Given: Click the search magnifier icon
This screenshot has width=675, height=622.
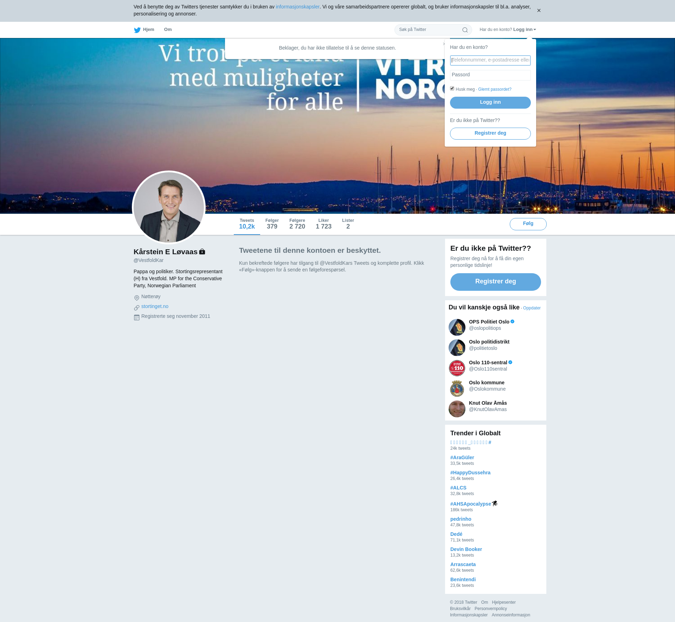Looking at the screenshot, I should tap(465, 30).
